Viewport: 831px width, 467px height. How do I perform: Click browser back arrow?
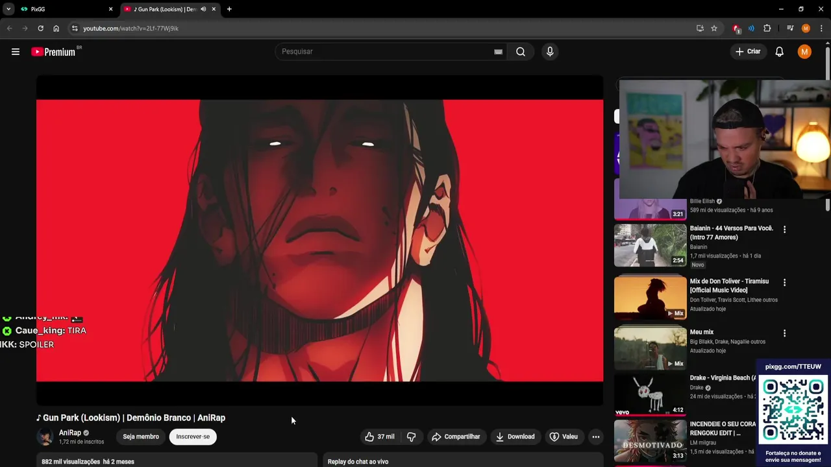coord(9,29)
